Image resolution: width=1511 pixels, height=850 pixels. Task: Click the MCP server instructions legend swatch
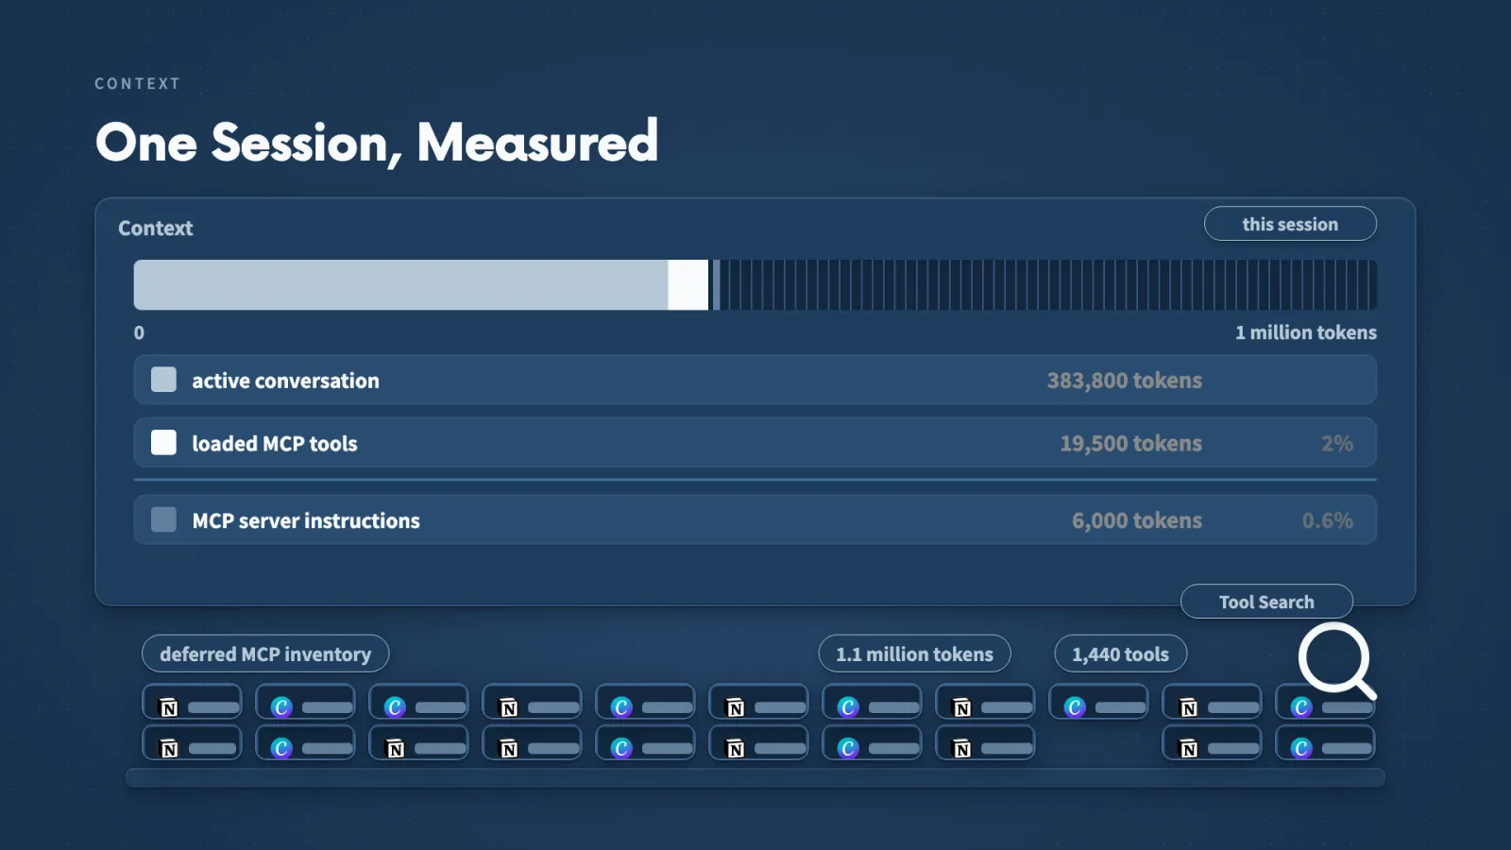coord(163,519)
